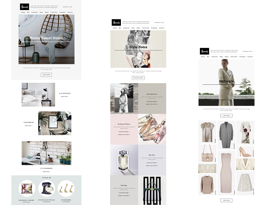Click the single perfume bottle image
The width and height of the screenshot is (274, 205).
point(124,160)
